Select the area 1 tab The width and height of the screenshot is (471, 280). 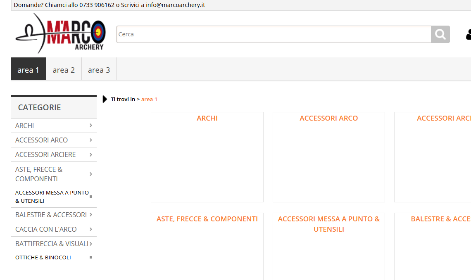tap(29, 70)
